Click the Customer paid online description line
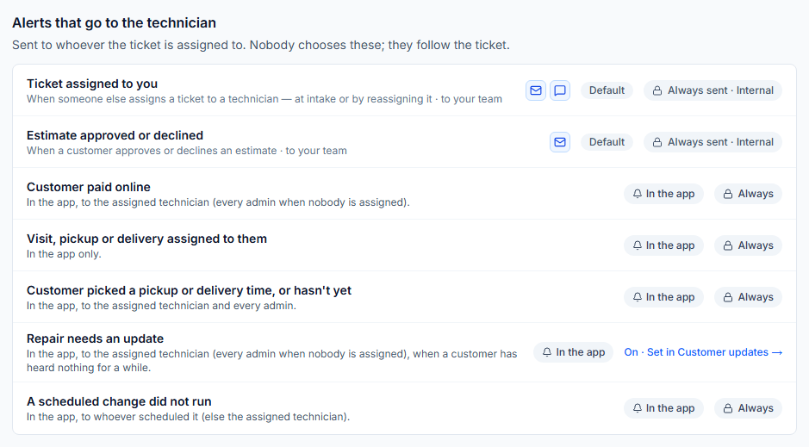Screen dimensions: 809x447 pyautogui.click(x=218, y=202)
